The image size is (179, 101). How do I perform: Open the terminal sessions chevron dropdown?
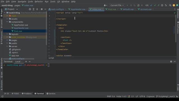[30, 62]
